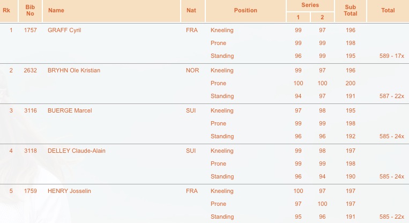Click bib number 1757
Image resolution: width=409 pixels, height=223 pixels.
coord(30,30)
